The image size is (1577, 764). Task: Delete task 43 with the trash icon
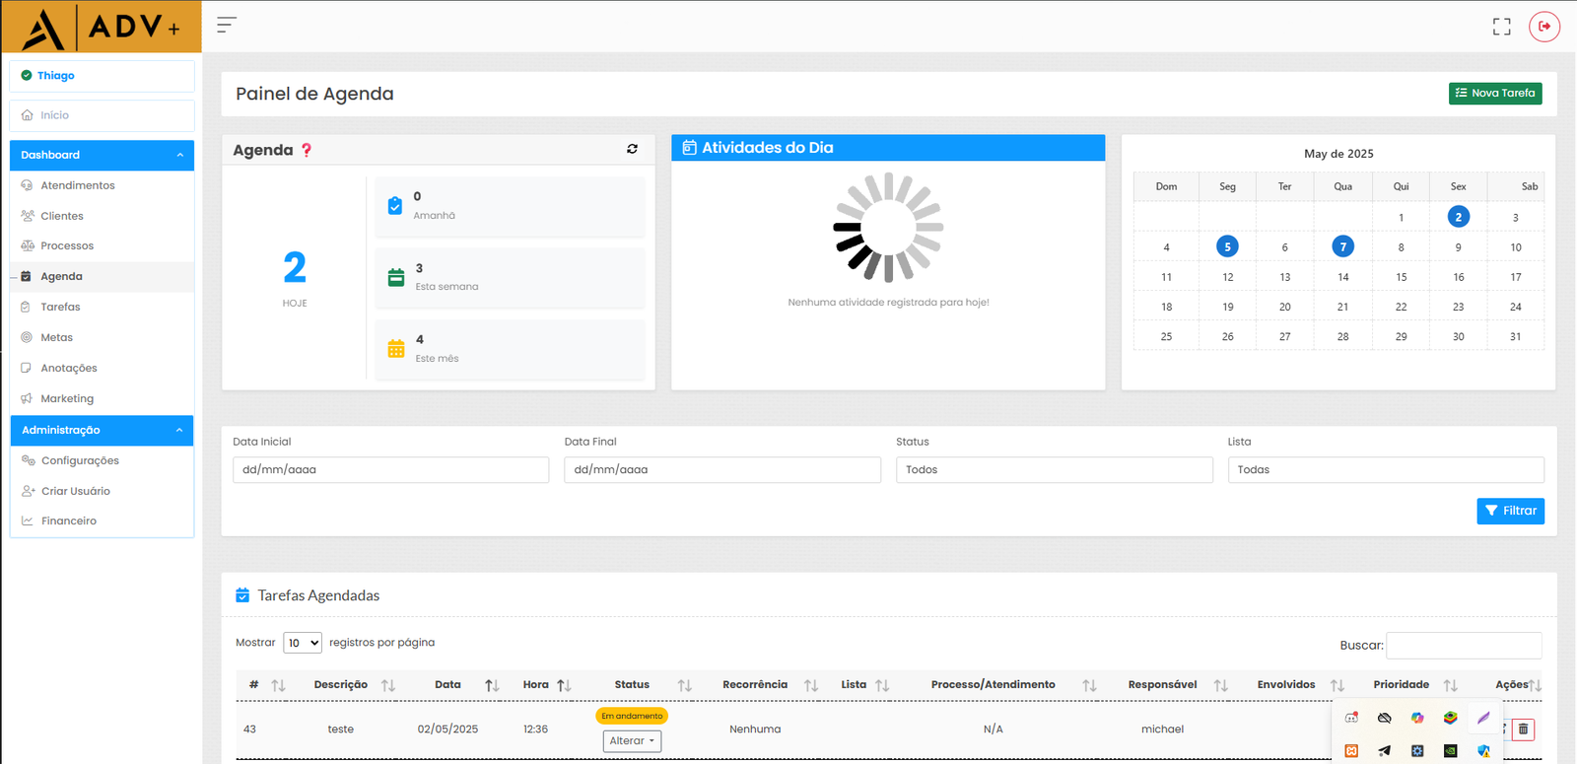[1523, 729]
